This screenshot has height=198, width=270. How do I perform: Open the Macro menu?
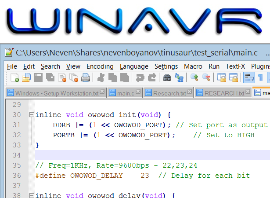[x=193, y=66]
